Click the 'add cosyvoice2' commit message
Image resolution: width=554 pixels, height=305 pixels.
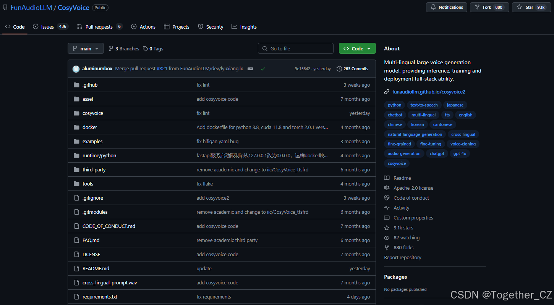point(213,198)
